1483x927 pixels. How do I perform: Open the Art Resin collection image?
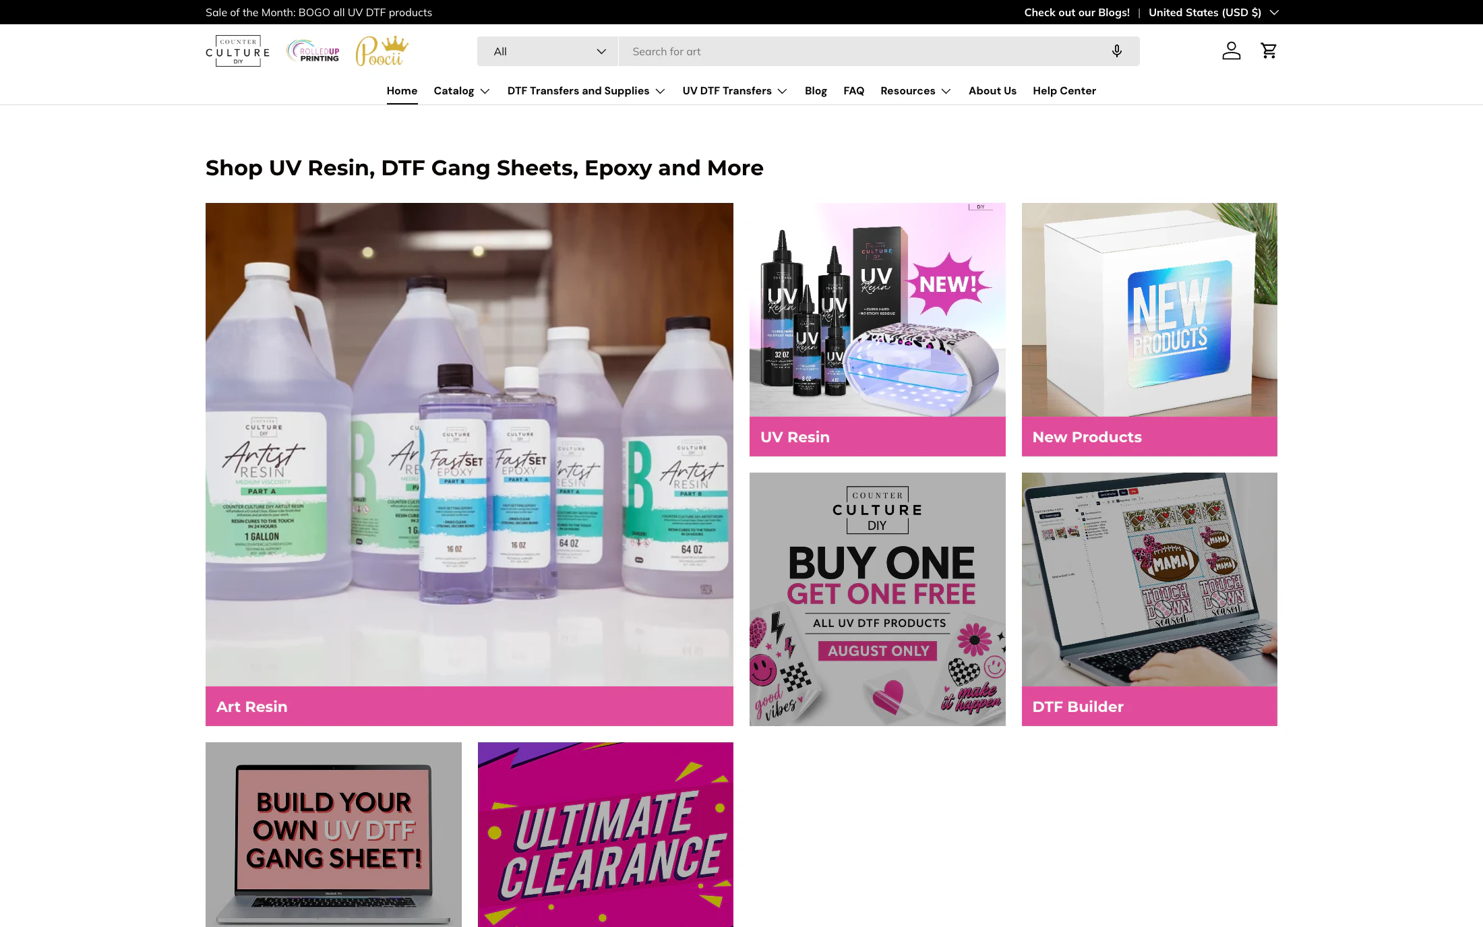coord(469,444)
